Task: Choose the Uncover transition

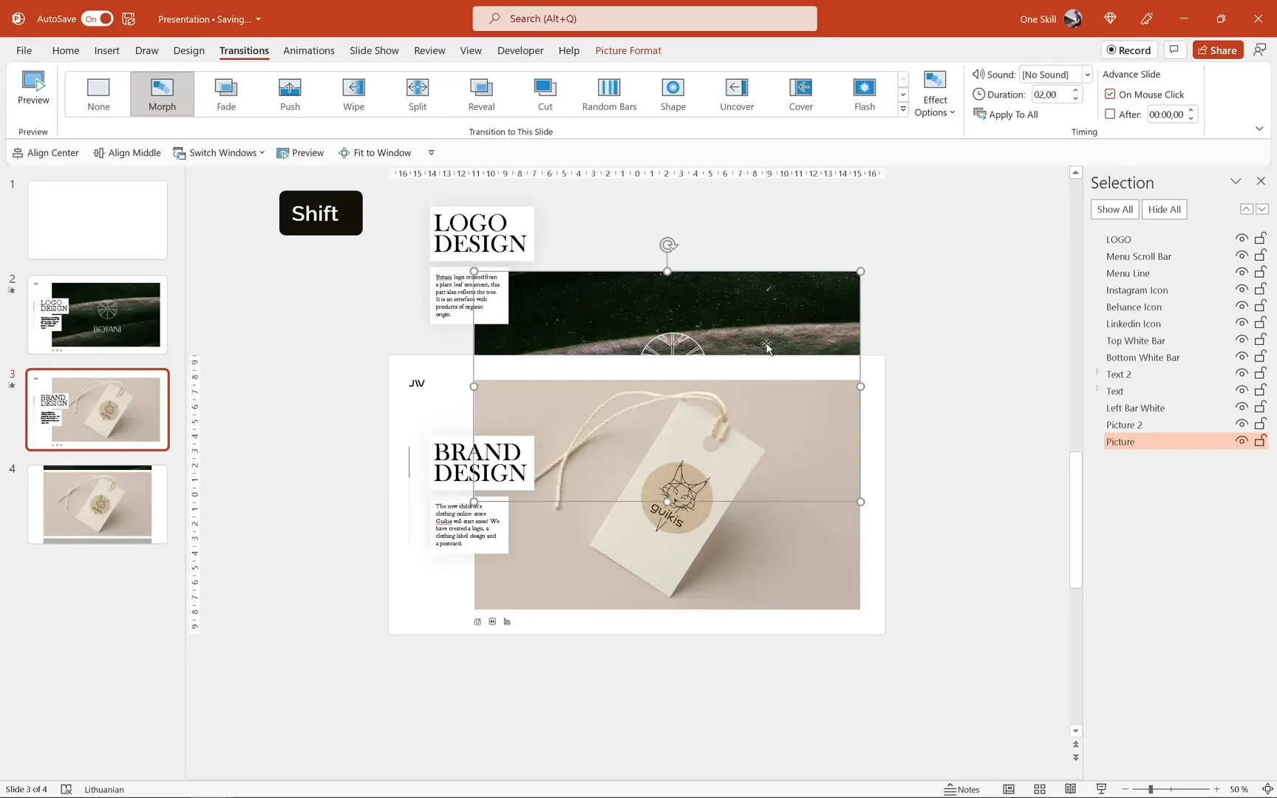Action: coord(737,94)
